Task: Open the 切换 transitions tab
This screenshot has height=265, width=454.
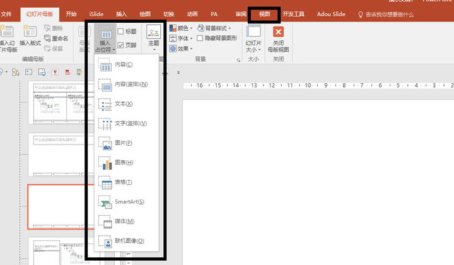Action: pos(168,14)
